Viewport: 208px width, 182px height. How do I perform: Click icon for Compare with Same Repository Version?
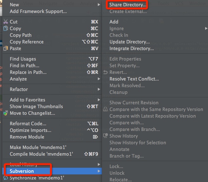[x=105, y=109]
